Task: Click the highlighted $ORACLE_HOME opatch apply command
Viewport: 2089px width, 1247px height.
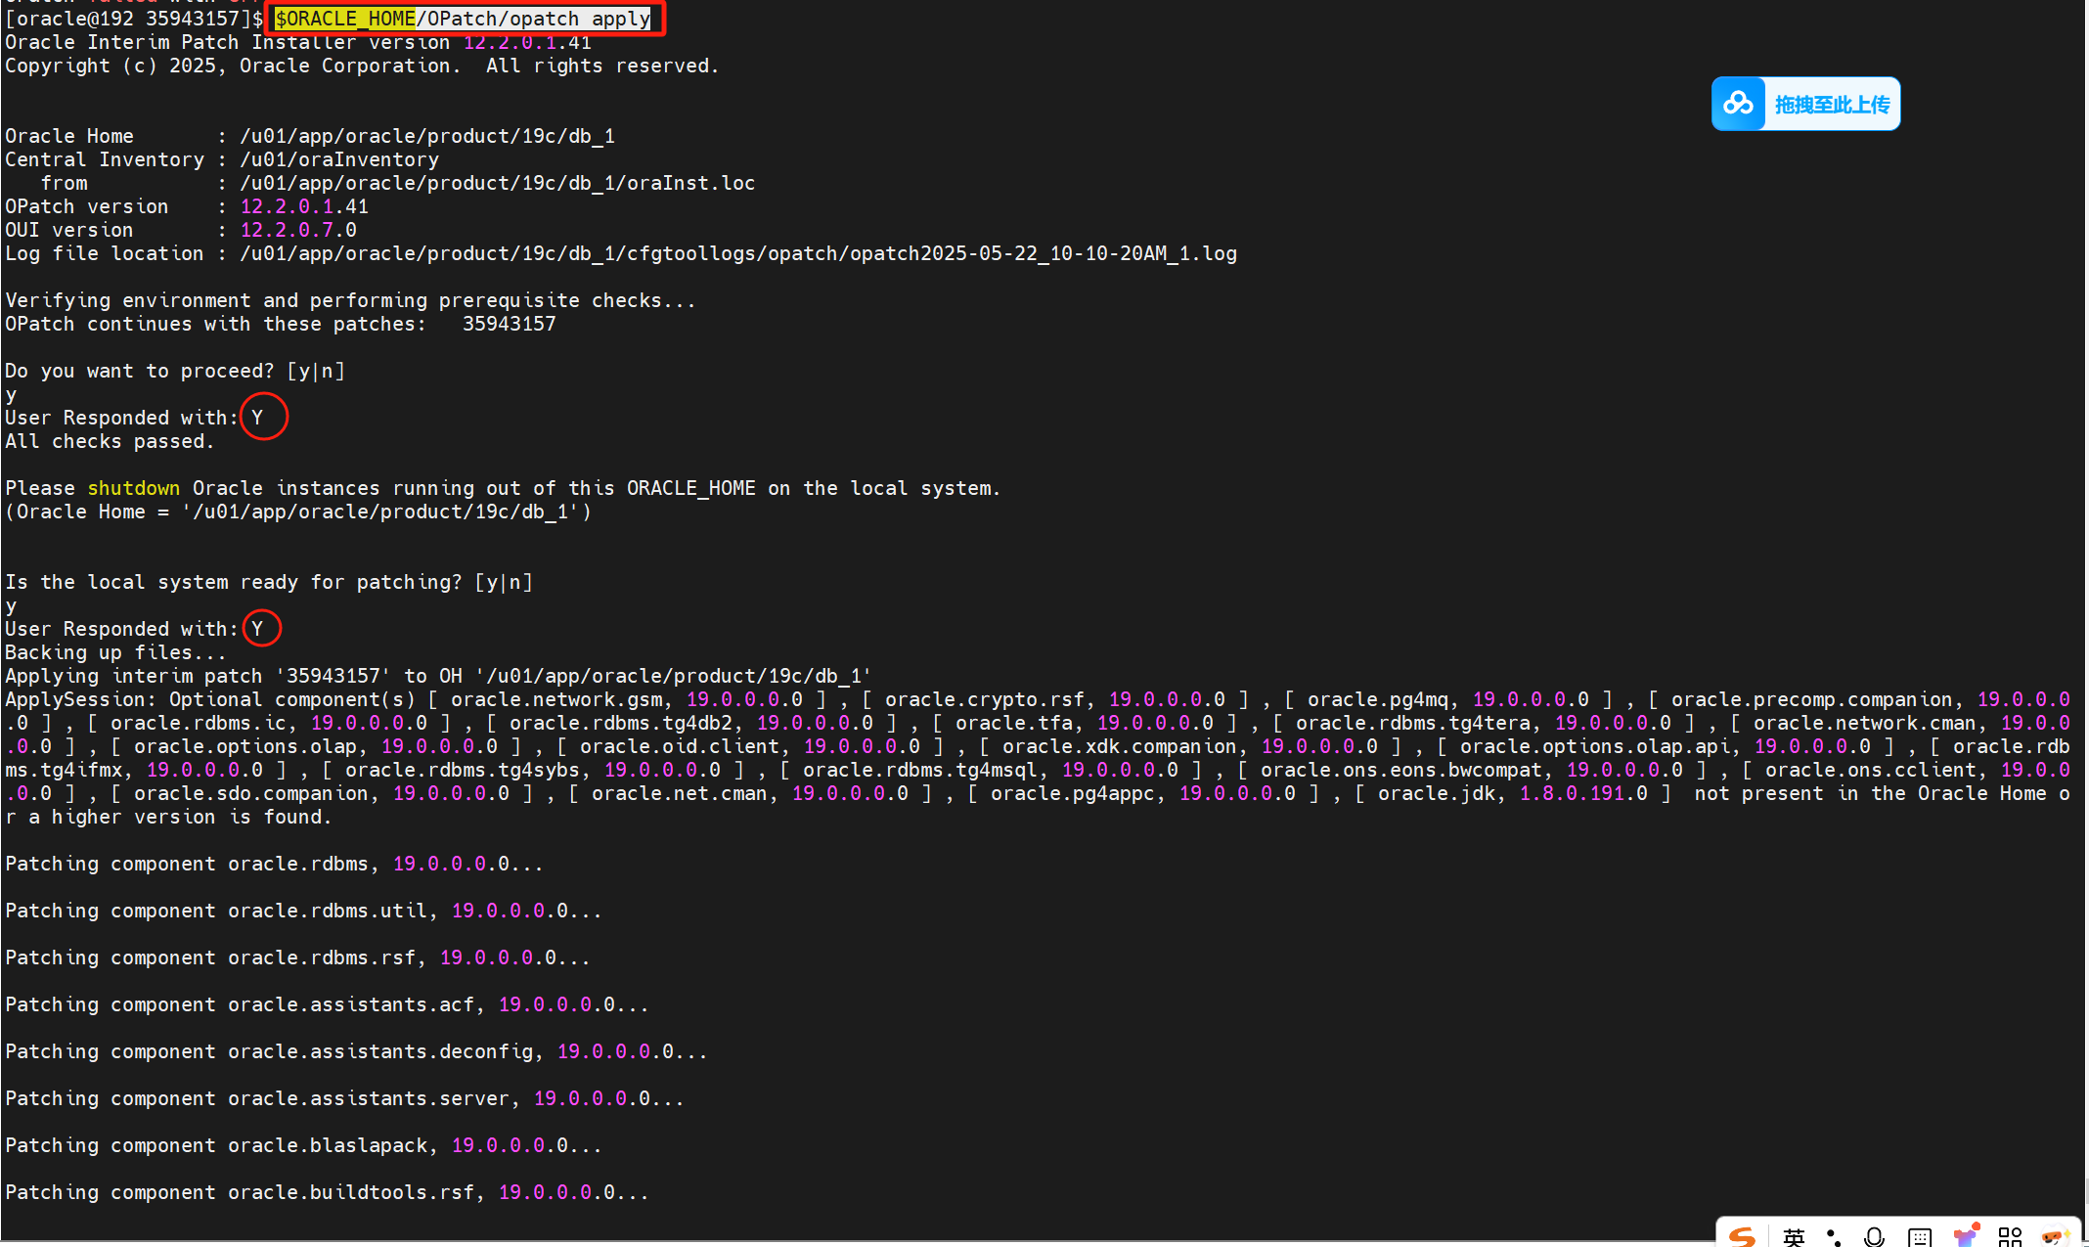Action: click(x=463, y=19)
